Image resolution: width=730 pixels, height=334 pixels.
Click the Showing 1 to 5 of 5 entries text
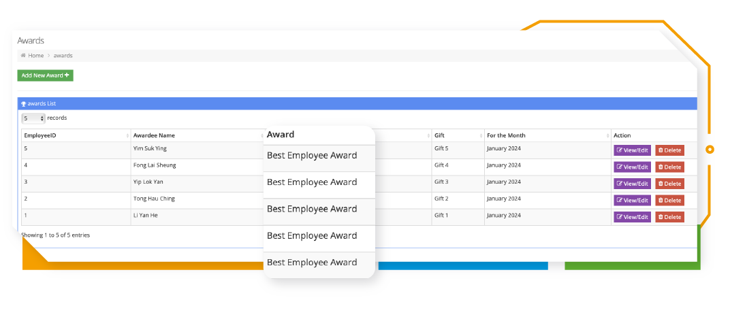pos(55,235)
